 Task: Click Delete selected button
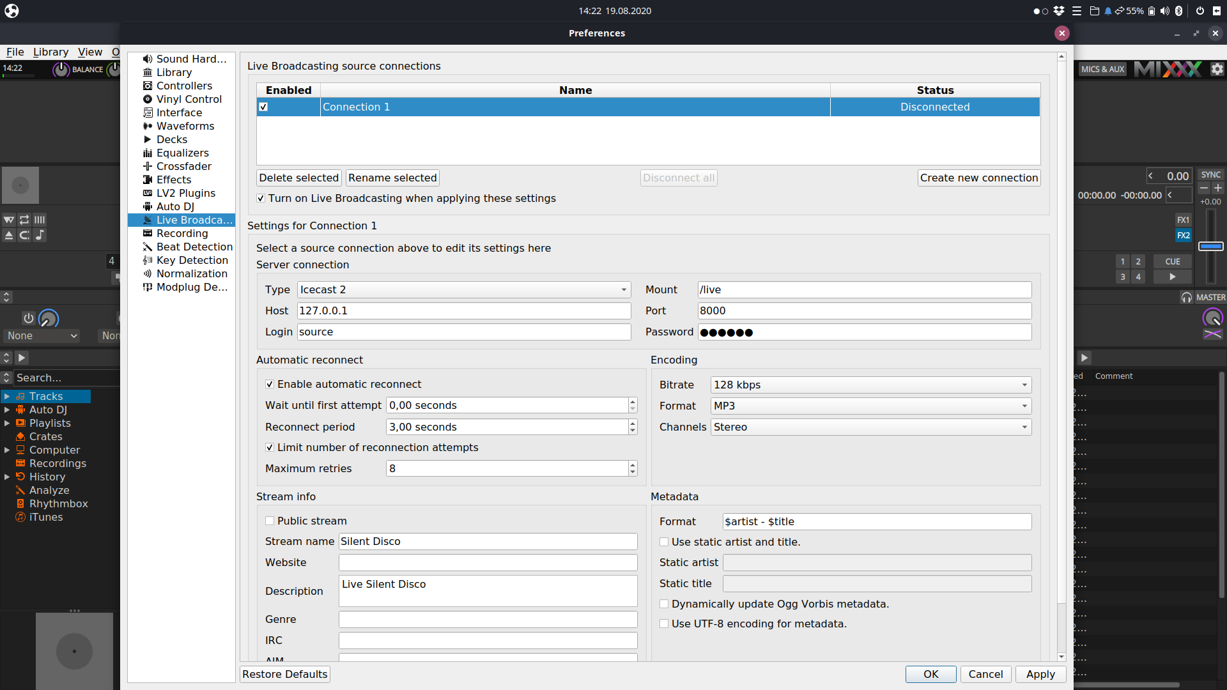click(298, 178)
